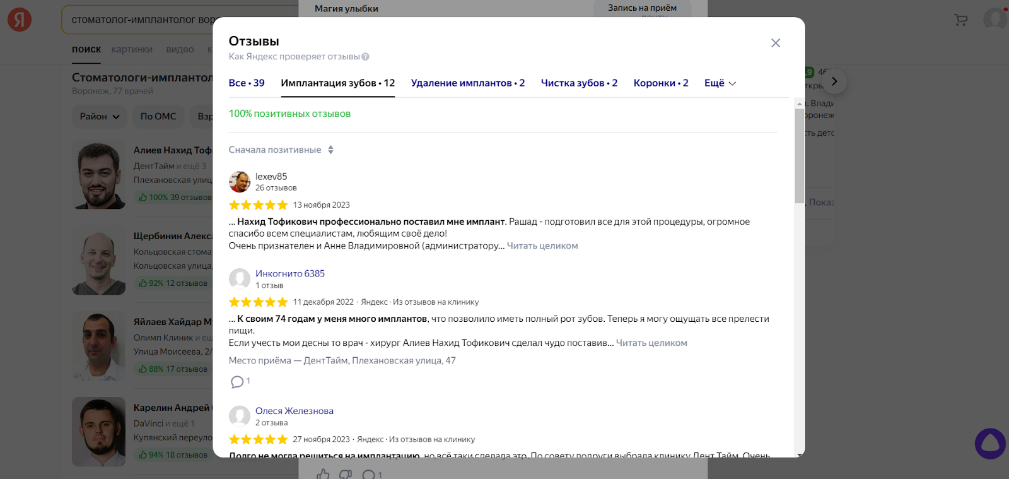Click scrollbar down arrow in reviews dialog

coord(800,455)
